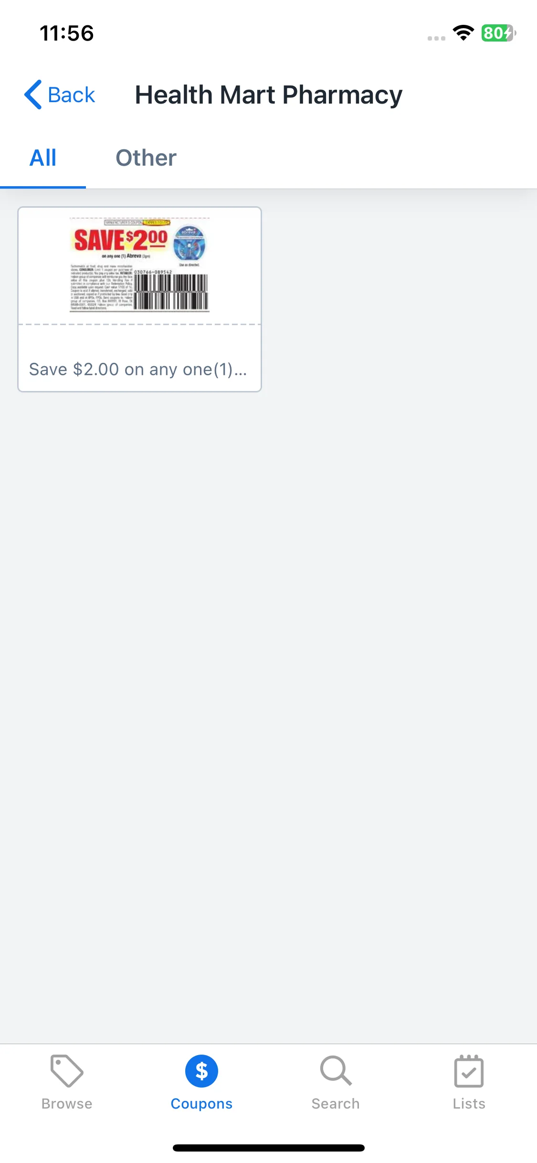Tap the Abreva product picture on the coupon
This screenshot has width=537, height=1163.
point(190,242)
